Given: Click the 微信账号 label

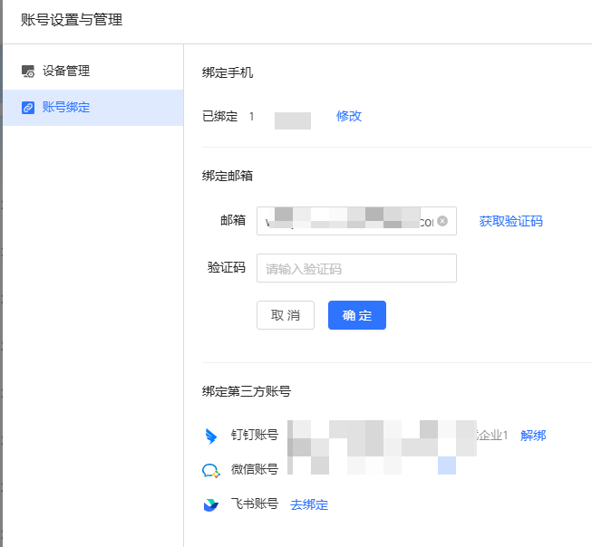Looking at the screenshot, I should point(255,469).
